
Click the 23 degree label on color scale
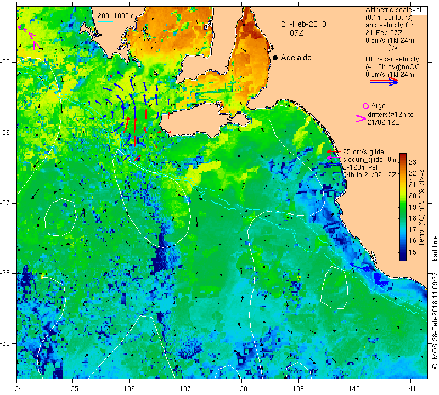click(x=413, y=162)
